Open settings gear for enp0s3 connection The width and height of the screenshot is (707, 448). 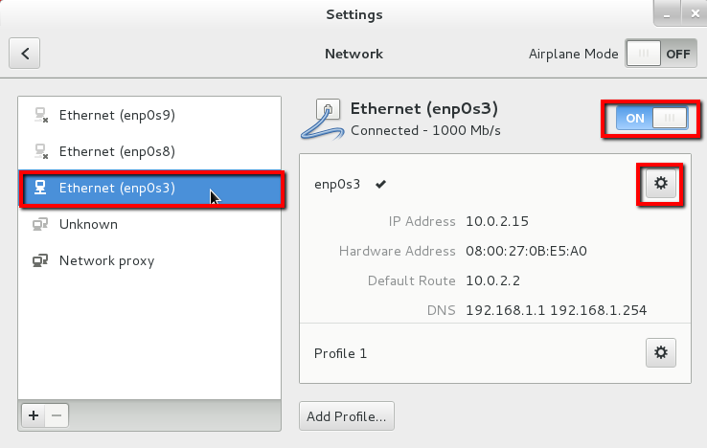click(x=661, y=184)
